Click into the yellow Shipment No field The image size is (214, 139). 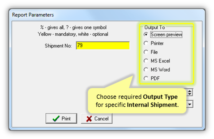[x=103, y=46]
